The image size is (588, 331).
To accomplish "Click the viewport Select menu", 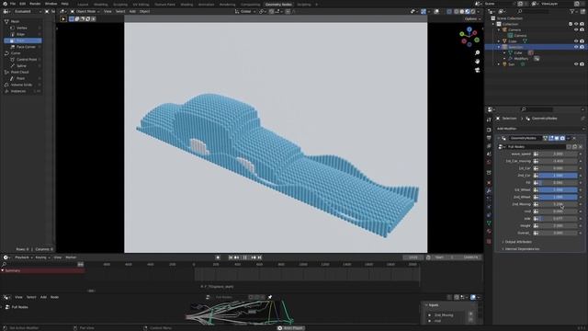I will tap(120, 12).
